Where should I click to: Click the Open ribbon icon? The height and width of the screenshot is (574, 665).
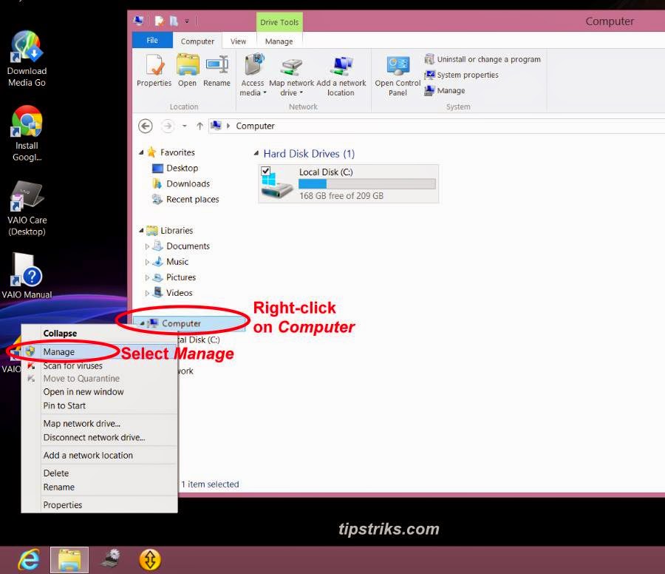(x=187, y=70)
